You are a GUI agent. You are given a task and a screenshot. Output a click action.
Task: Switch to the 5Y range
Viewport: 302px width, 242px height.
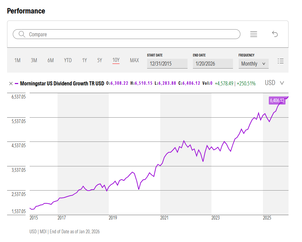tap(99, 61)
